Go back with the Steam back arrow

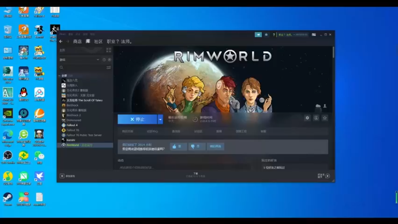point(61,41)
